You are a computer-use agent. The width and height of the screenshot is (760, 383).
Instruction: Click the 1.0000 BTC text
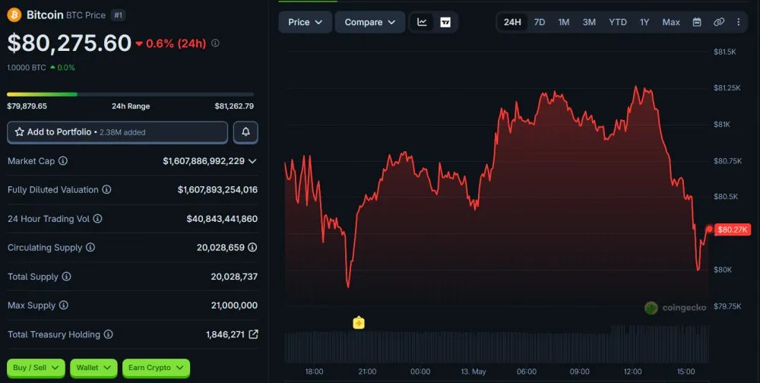26,68
